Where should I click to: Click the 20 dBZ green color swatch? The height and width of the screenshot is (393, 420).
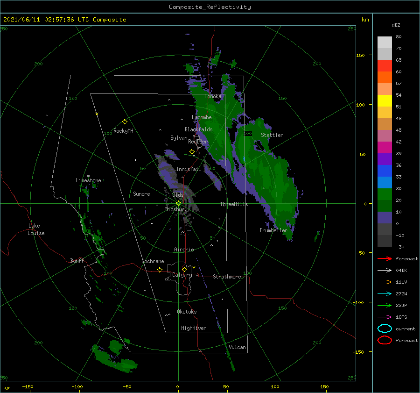point(385,206)
